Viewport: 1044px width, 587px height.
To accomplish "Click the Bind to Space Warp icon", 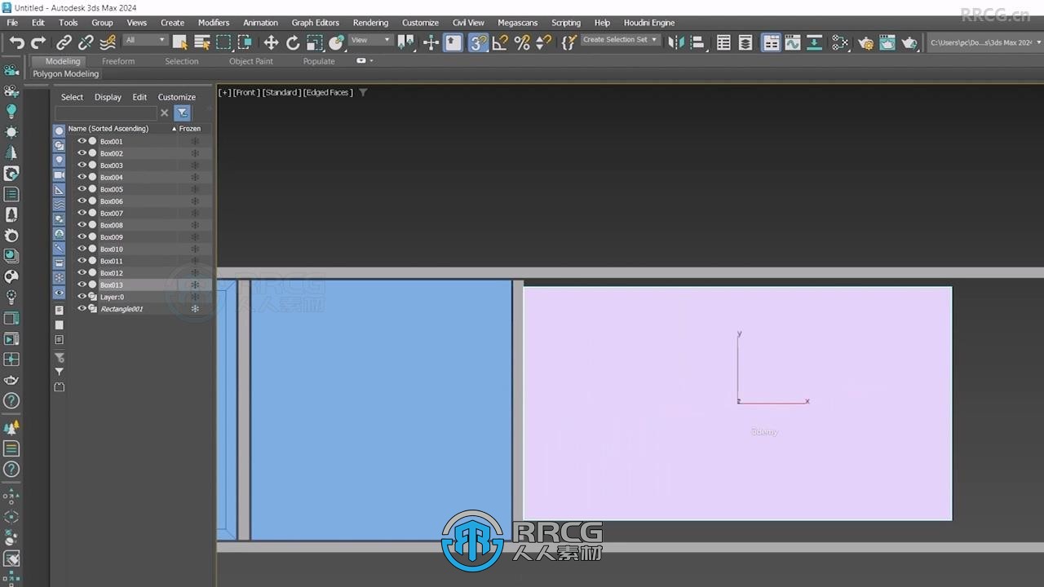I will (x=108, y=42).
